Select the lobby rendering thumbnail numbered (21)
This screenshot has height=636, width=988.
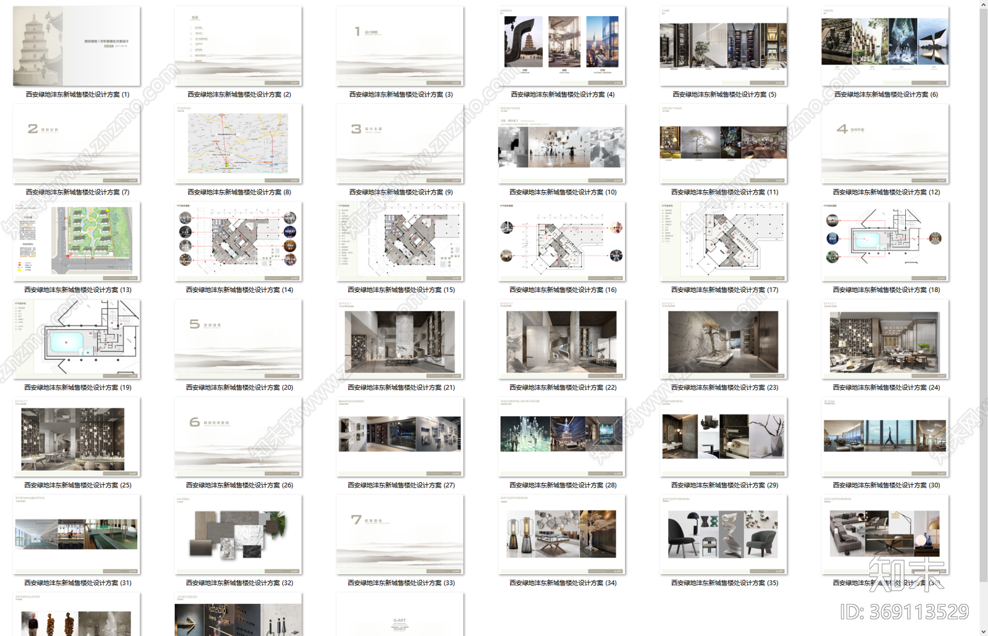[400, 339]
